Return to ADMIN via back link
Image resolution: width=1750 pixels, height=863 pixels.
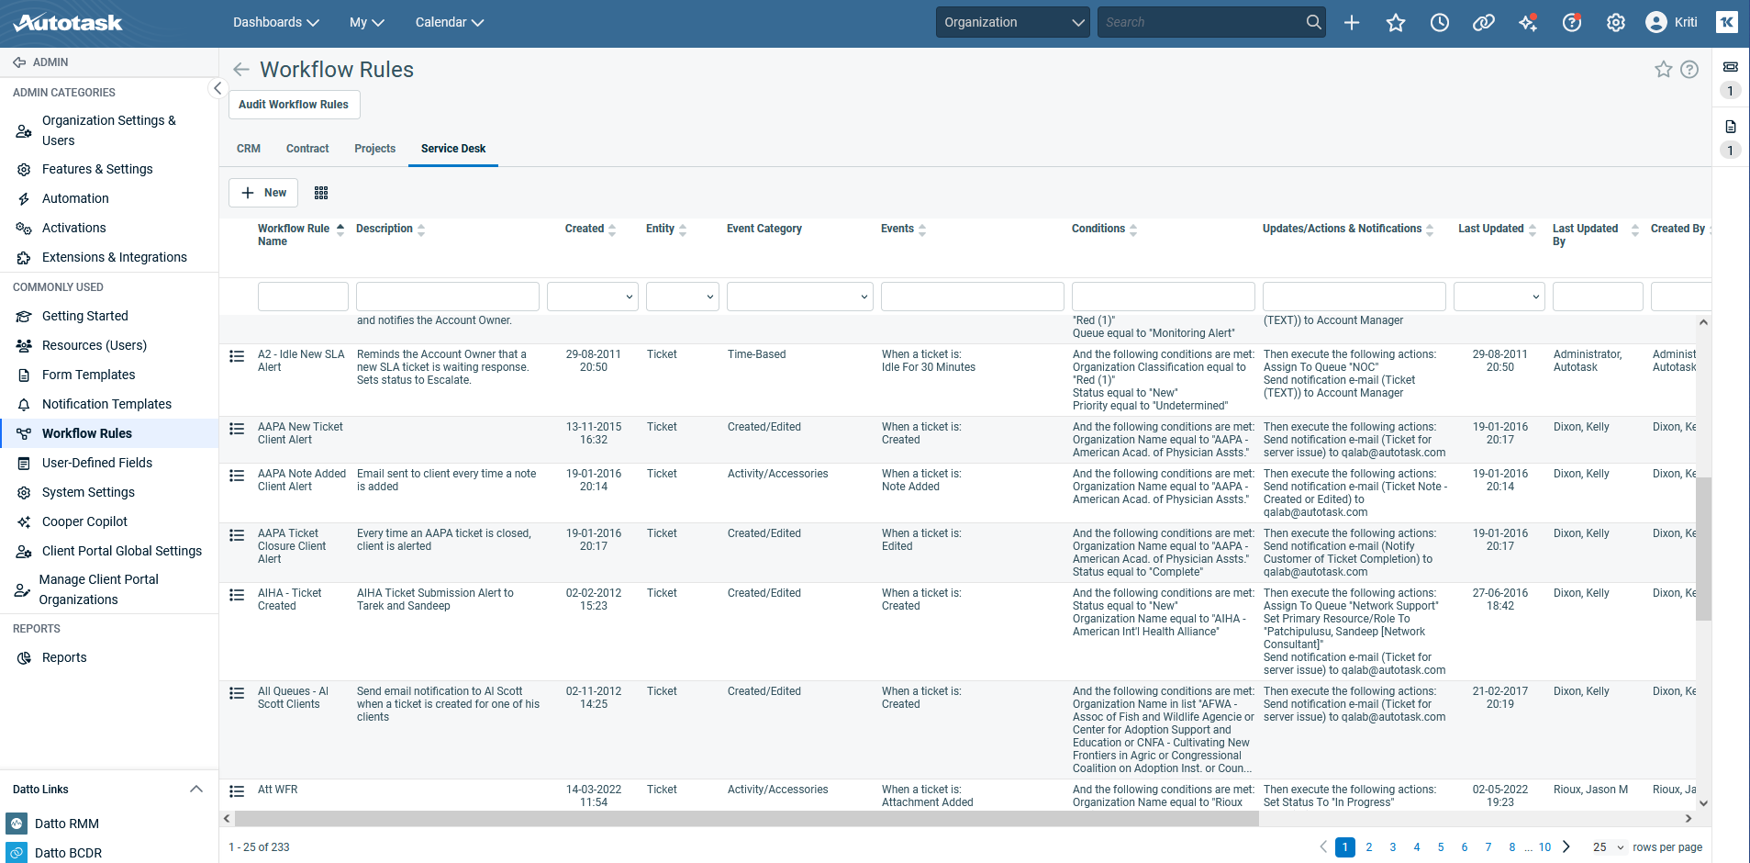pos(40,62)
